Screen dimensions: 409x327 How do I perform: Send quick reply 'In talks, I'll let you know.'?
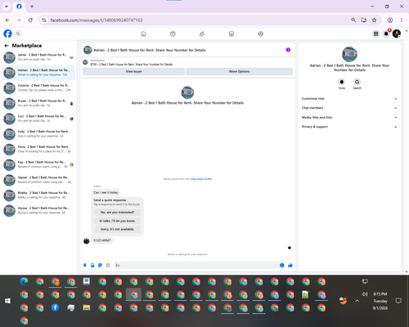click(x=117, y=221)
